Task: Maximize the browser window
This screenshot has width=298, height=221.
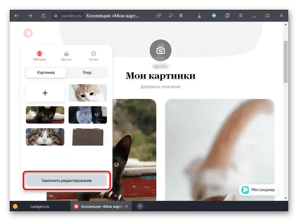Action: pos(268,16)
